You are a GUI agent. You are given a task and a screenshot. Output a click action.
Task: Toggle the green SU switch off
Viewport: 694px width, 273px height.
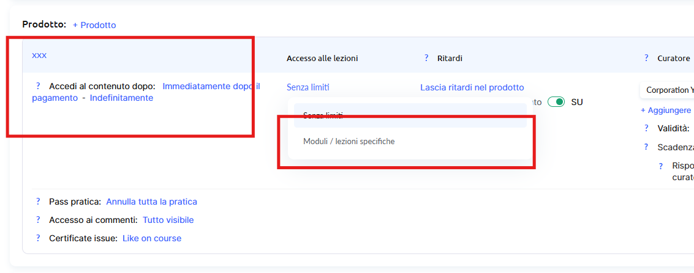(556, 102)
